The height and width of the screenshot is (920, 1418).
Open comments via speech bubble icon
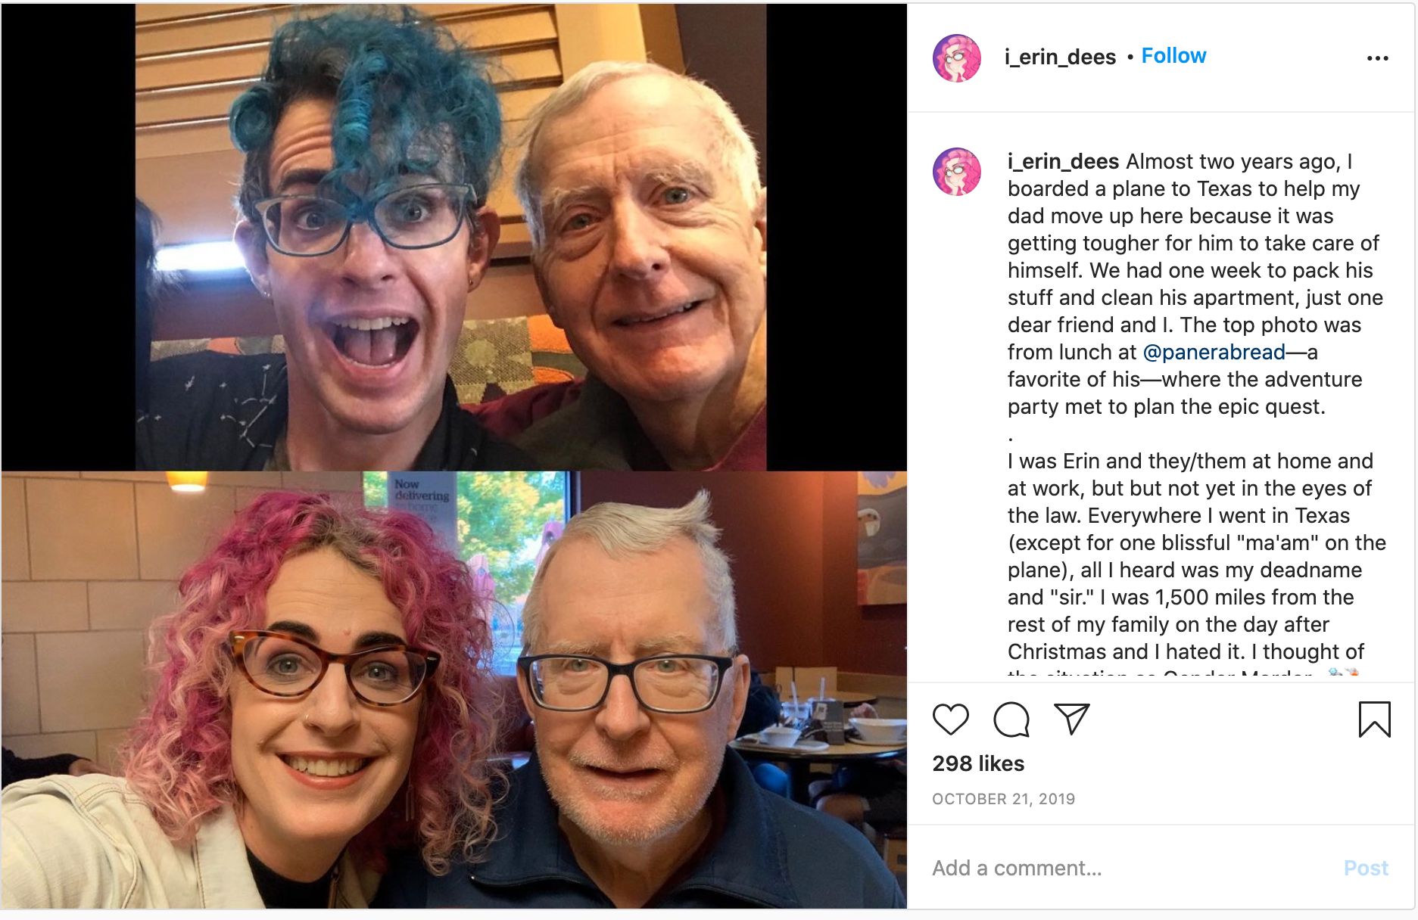[x=1011, y=719]
